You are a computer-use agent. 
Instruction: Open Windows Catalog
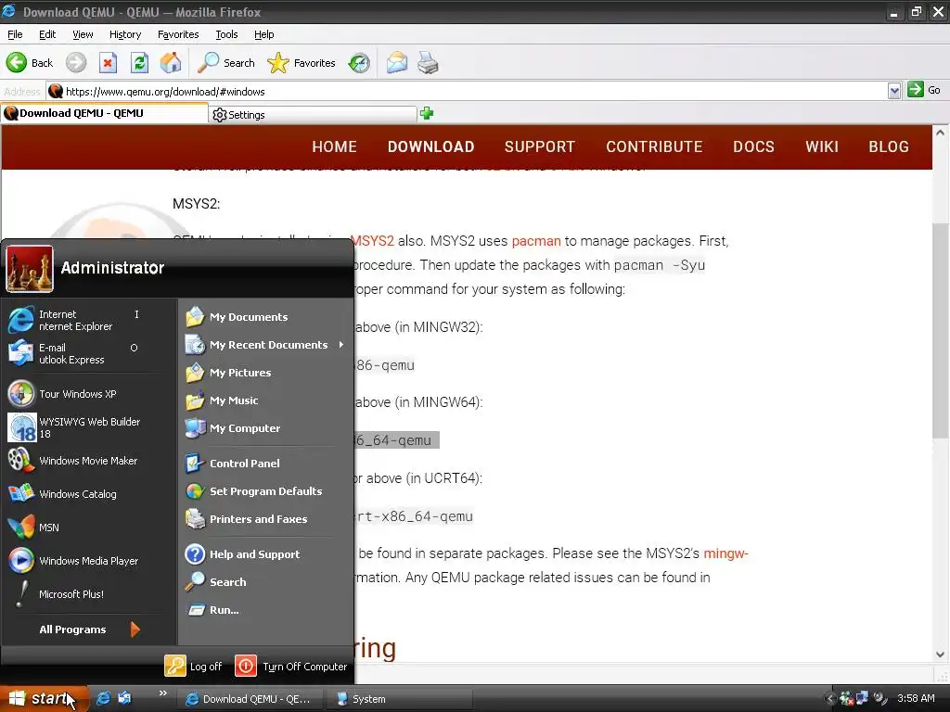[76, 494]
